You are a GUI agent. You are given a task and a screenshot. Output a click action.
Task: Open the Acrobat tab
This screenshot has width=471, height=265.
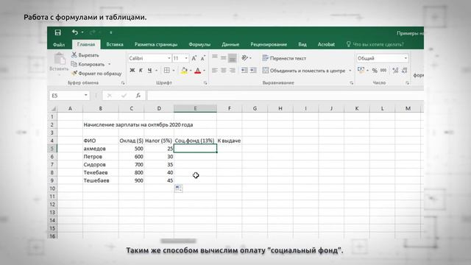point(326,44)
